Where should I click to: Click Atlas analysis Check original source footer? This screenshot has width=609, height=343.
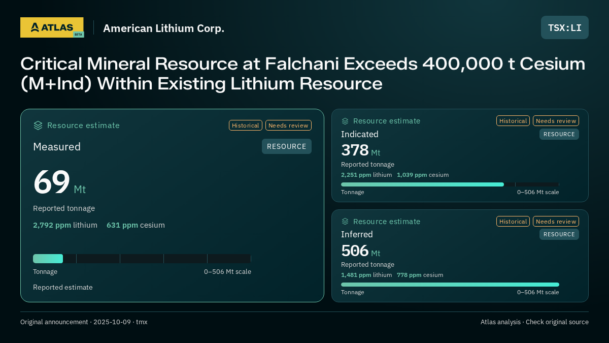(534, 322)
